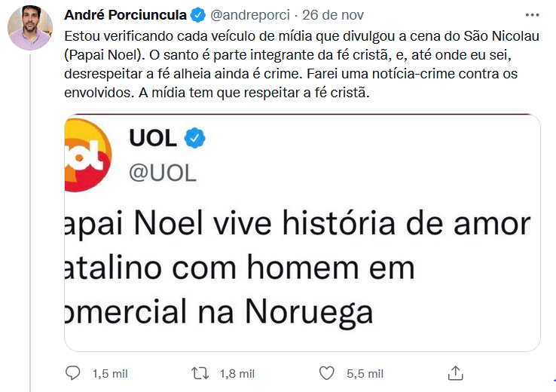556x392 pixels.
Task: Like the tweet with heart icon
Action: (x=326, y=373)
